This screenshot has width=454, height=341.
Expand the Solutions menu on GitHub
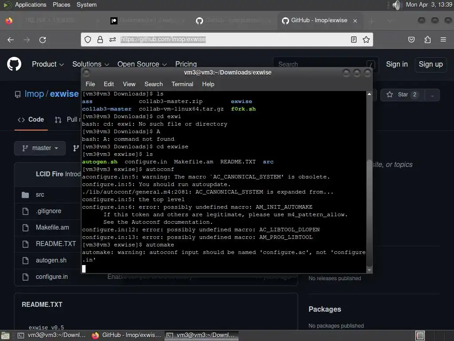tap(90, 64)
